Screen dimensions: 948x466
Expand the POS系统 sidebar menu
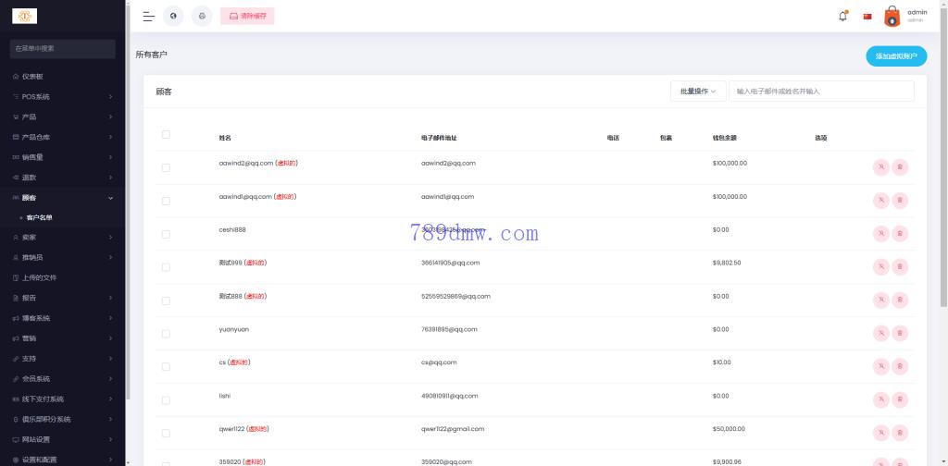(63, 96)
